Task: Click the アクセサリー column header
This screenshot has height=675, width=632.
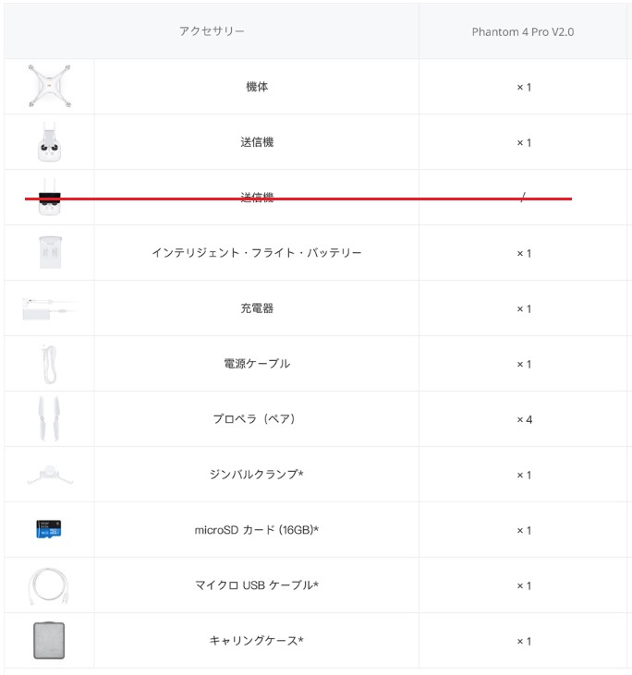Action: [x=212, y=31]
